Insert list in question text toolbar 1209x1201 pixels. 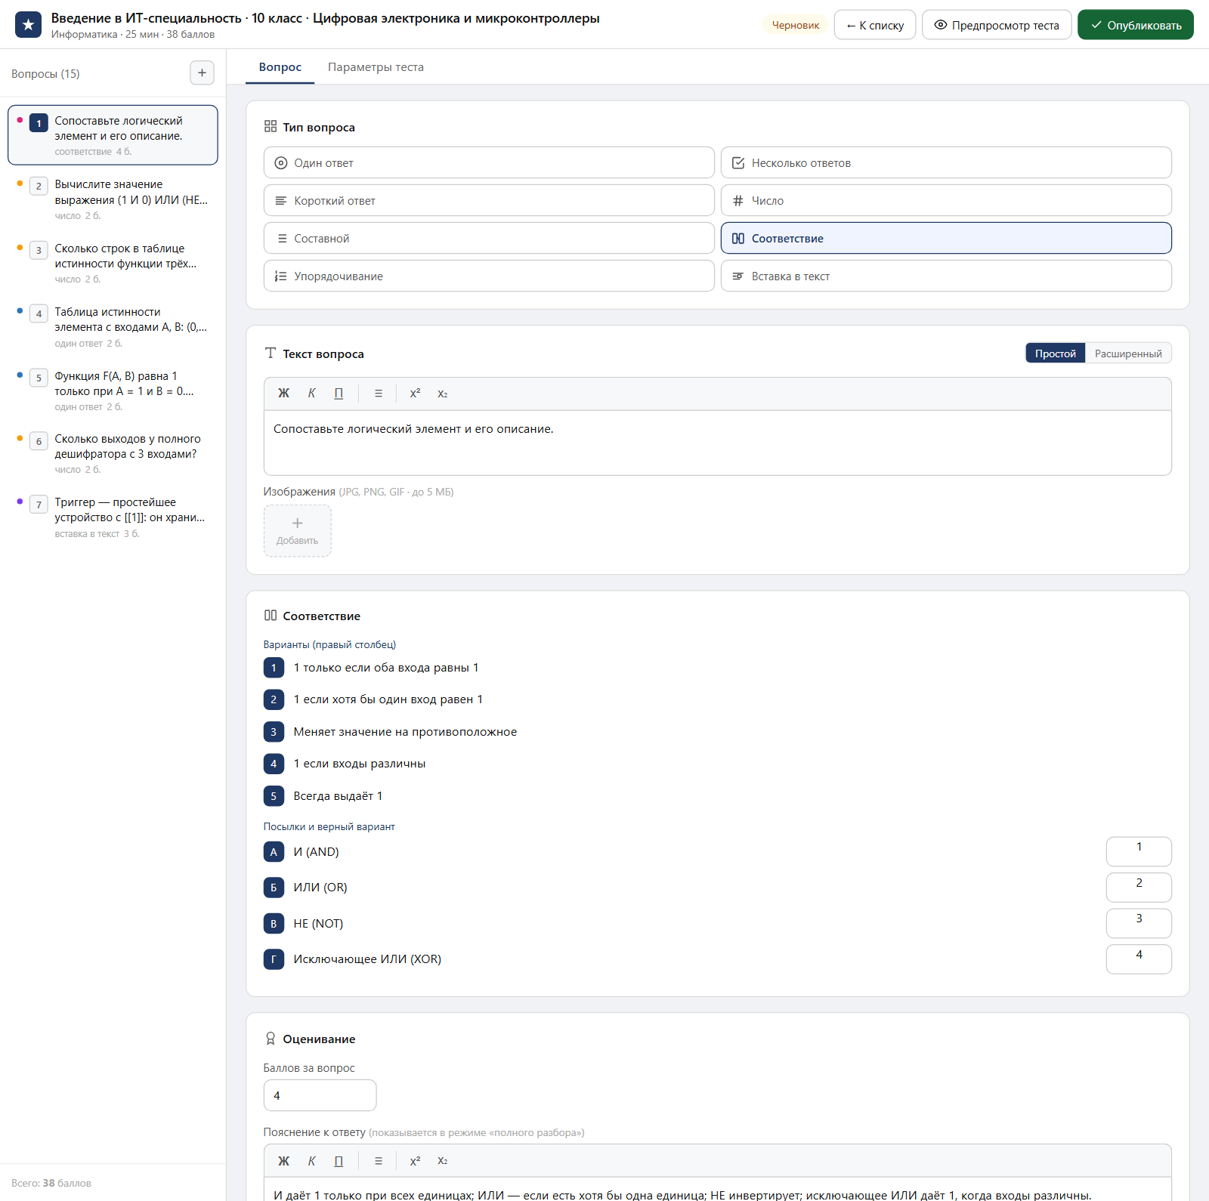(x=379, y=394)
